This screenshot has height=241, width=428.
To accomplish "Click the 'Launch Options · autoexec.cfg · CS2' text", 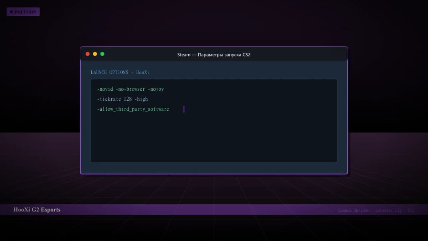I will (376, 210).
